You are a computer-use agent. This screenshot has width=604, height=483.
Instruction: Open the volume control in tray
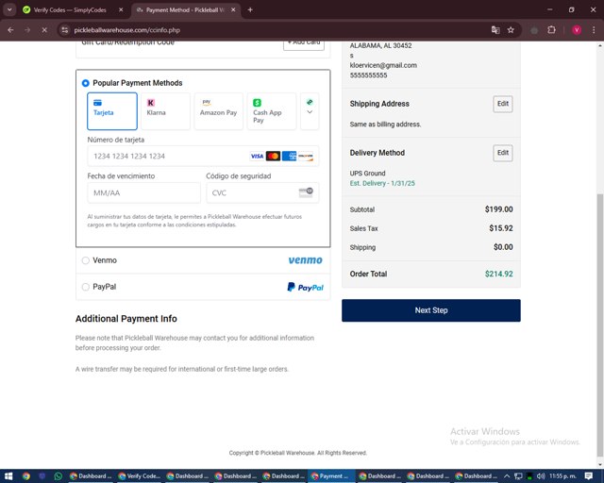pos(540,476)
